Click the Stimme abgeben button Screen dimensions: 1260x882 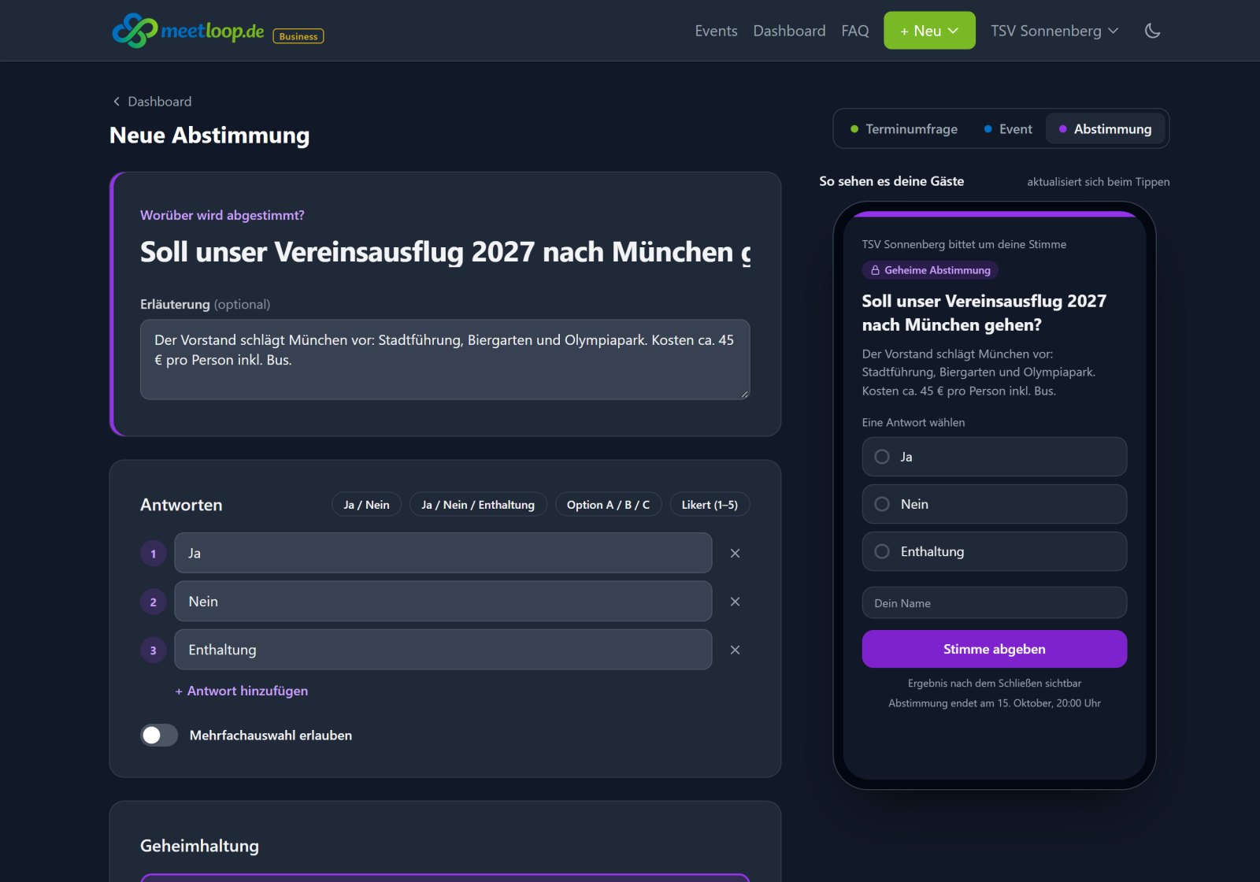[x=994, y=649]
